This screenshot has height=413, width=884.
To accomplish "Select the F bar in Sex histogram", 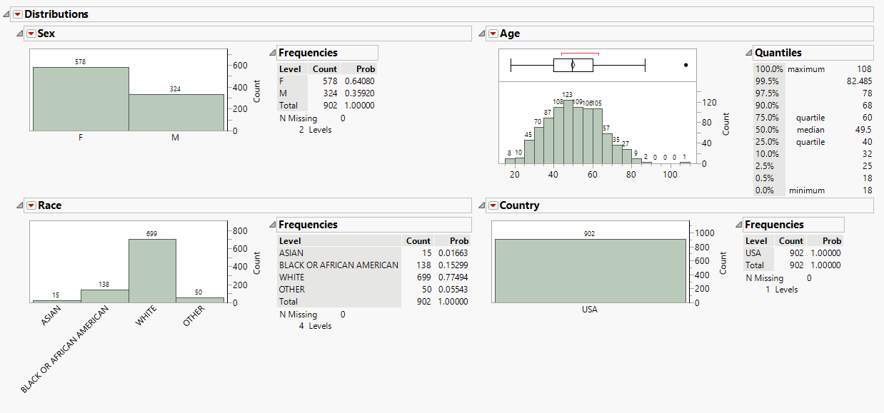I will [81, 98].
